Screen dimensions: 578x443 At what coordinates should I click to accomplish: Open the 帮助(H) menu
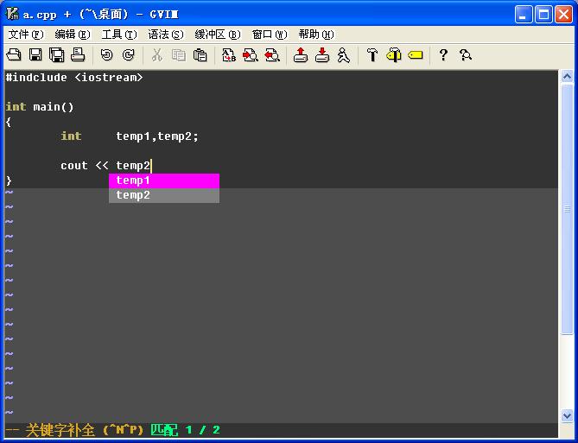click(316, 35)
